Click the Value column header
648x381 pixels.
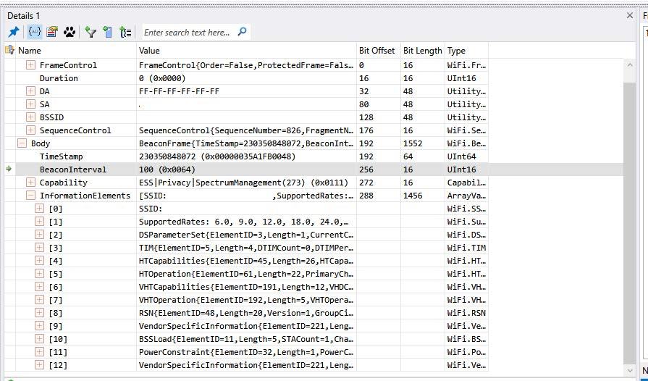246,51
